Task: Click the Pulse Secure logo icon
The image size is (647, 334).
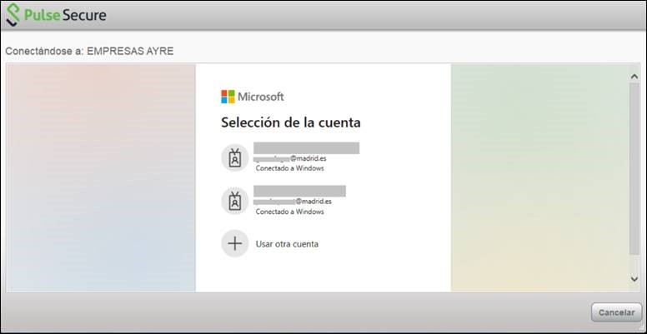Action: (13, 15)
